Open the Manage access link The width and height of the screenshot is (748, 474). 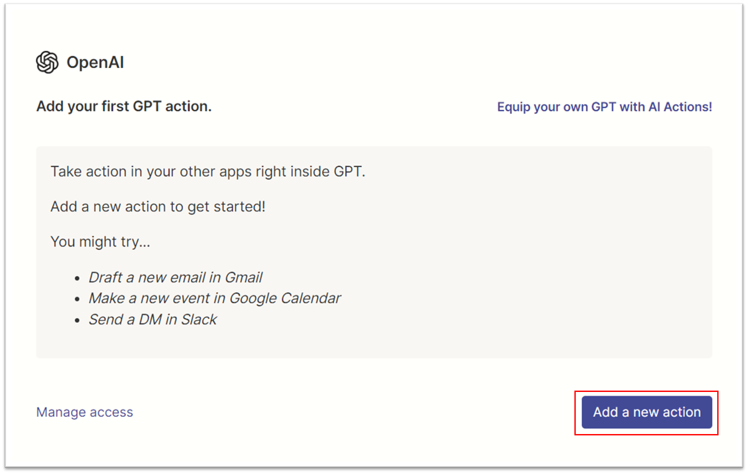pyautogui.click(x=85, y=412)
